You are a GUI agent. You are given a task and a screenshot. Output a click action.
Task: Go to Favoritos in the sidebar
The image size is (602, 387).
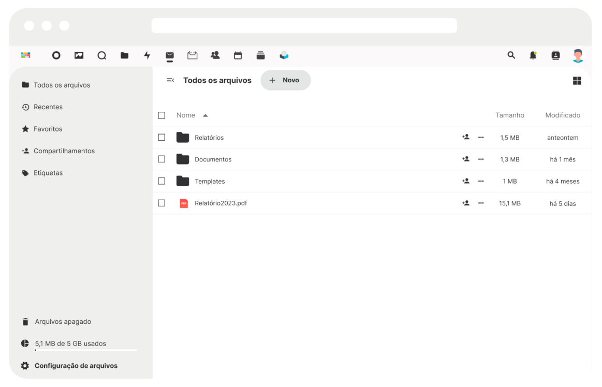point(48,129)
